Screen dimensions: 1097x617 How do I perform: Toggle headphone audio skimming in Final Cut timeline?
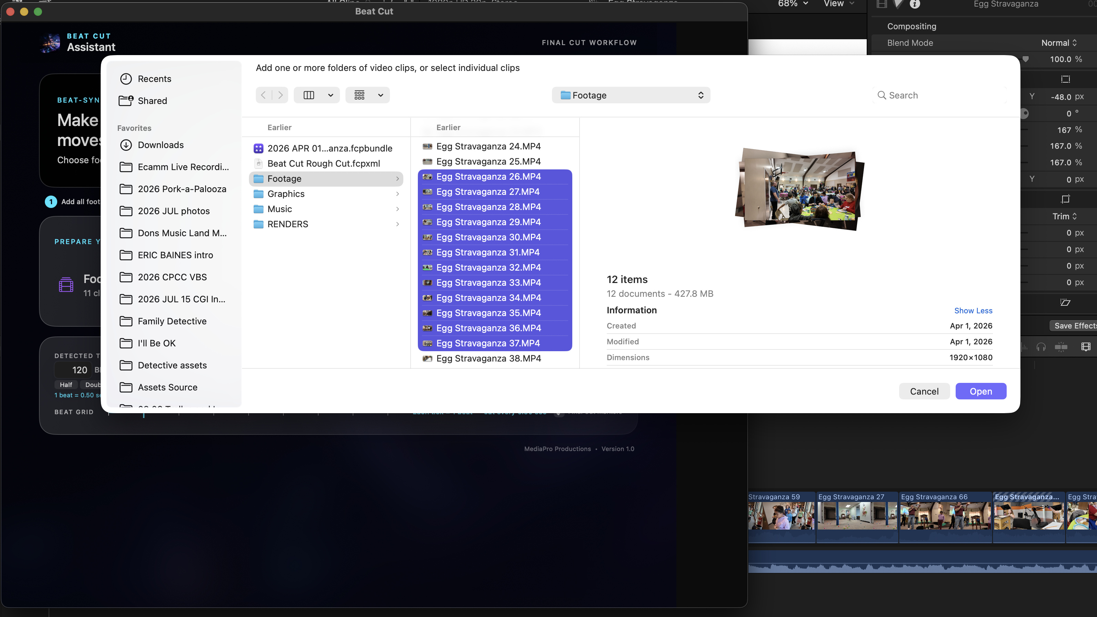pos(1041,347)
